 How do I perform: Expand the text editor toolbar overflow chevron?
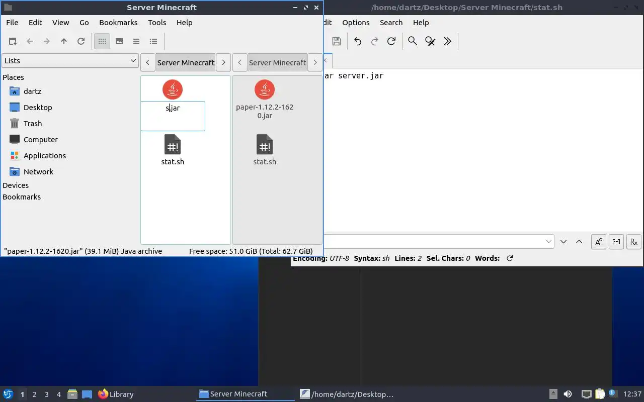tap(447, 41)
